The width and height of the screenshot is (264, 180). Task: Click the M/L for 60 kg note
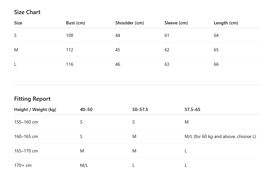tap(220, 137)
